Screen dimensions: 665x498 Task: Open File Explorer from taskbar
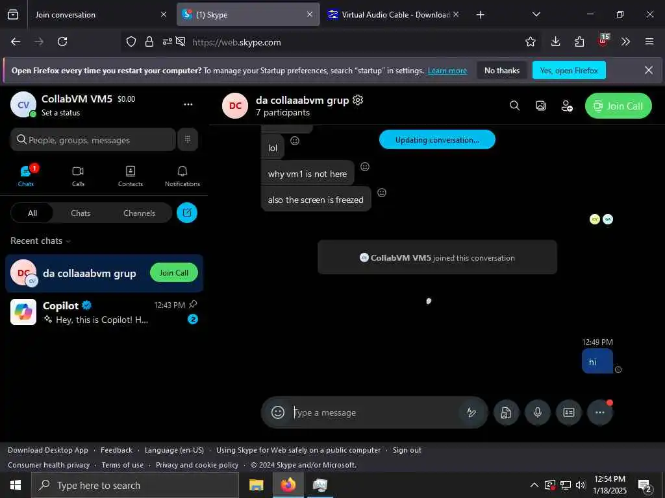tap(256, 485)
